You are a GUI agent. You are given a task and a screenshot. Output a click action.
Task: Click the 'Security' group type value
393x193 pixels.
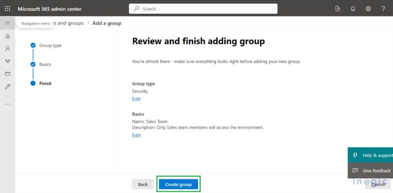pyautogui.click(x=140, y=91)
